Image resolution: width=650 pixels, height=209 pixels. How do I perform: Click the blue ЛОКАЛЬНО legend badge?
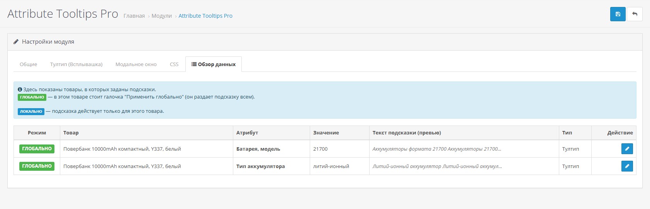click(31, 112)
